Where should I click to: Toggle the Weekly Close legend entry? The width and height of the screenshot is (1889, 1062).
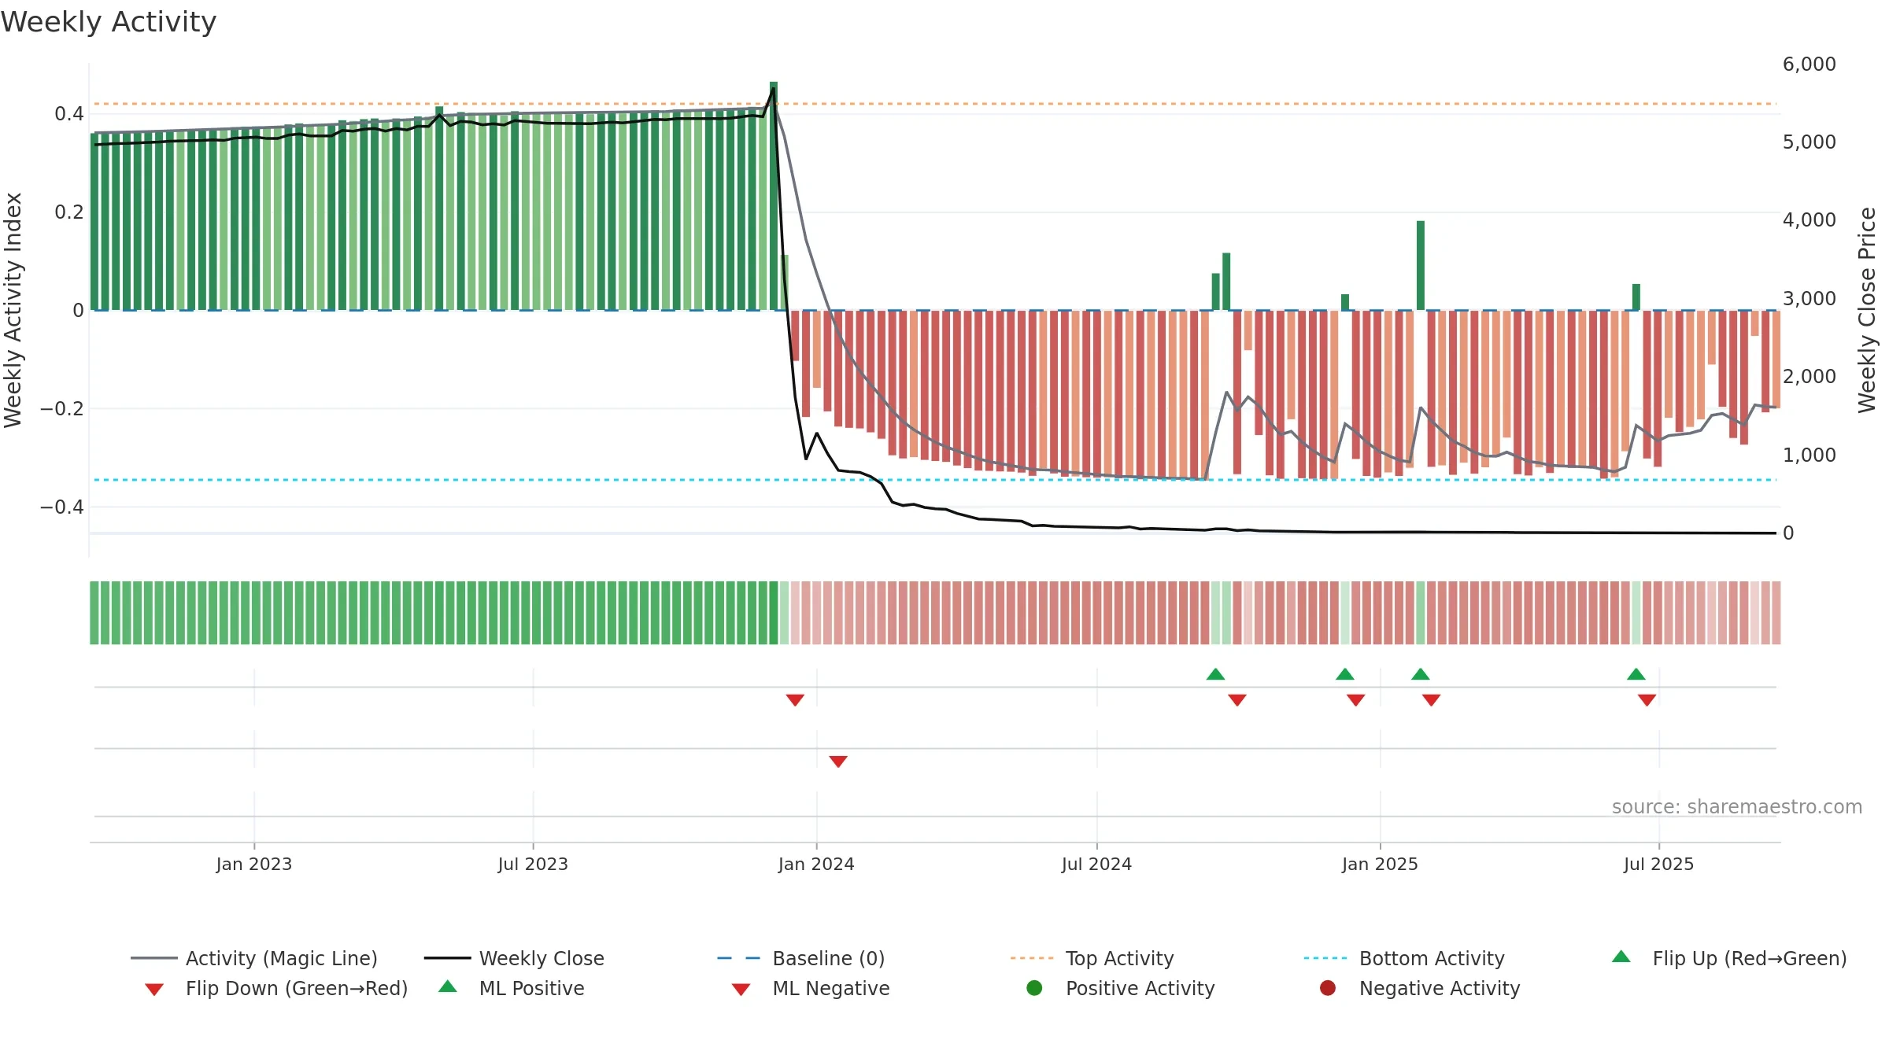[x=514, y=958]
